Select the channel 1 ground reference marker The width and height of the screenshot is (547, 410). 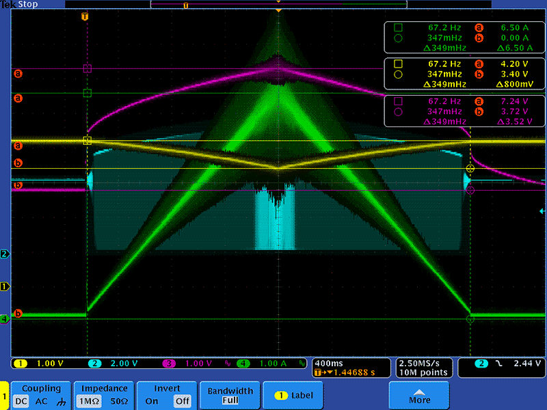point(5,286)
